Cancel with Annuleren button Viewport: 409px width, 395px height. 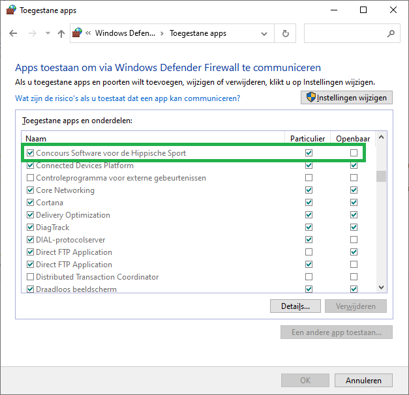[x=363, y=381]
